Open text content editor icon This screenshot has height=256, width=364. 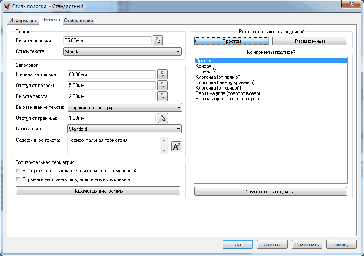pos(177,146)
